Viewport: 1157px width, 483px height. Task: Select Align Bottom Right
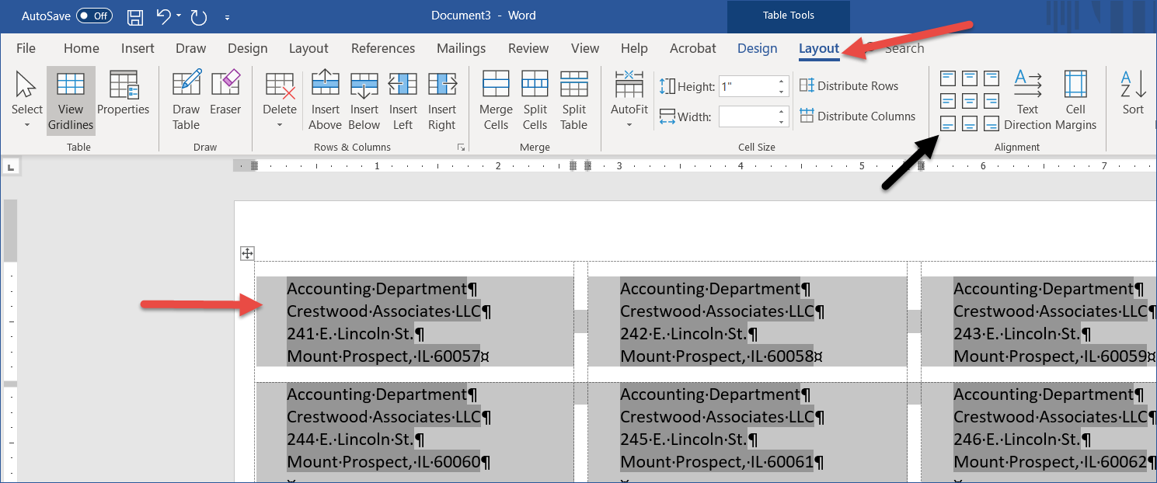[991, 123]
